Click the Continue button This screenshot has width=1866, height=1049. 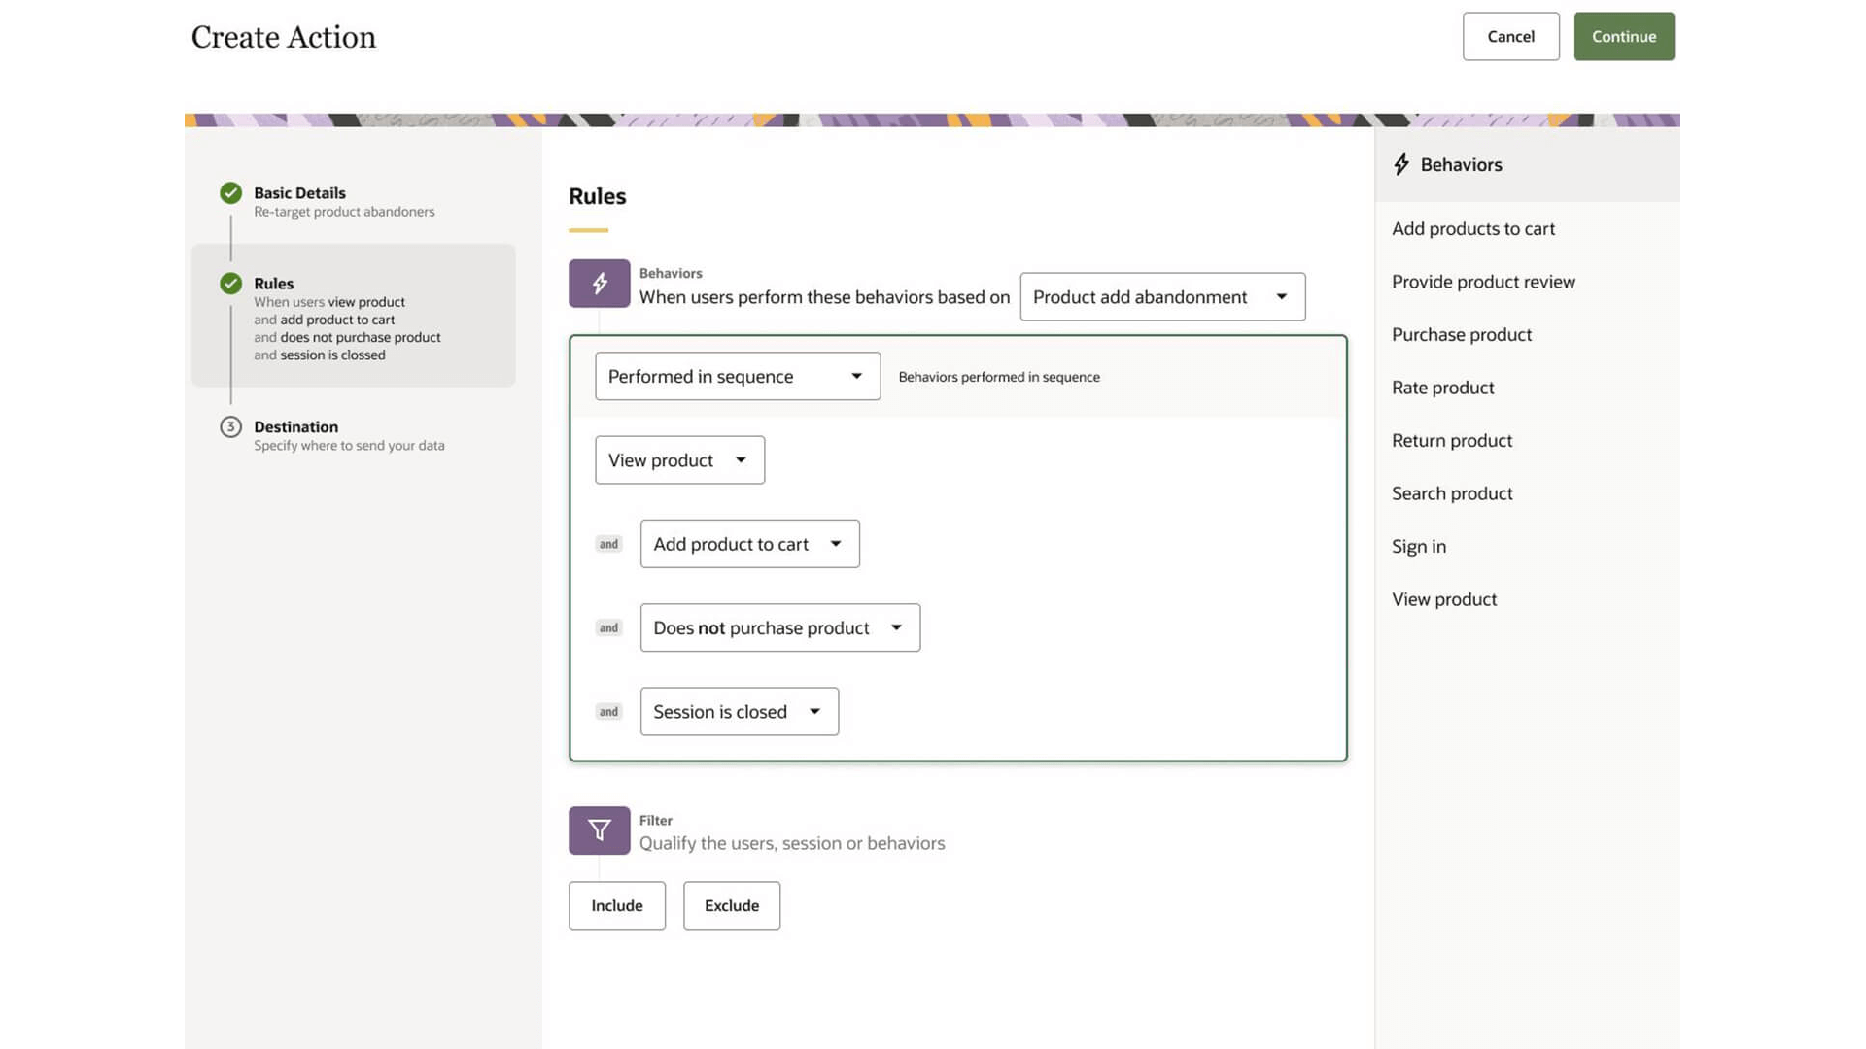coord(1623,36)
